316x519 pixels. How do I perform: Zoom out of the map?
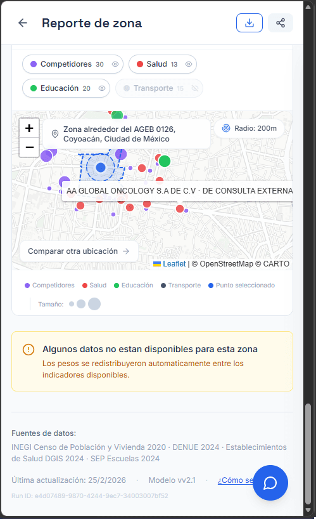click(29, 147)
